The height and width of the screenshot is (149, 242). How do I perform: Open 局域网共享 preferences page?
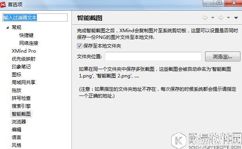(x=24, y=82)
